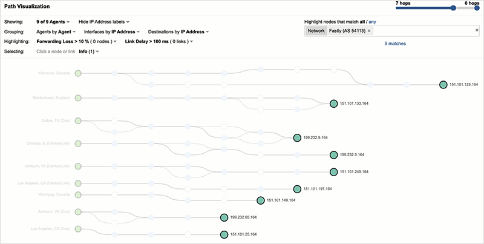Open the 9 of 9 Agents dropdown
The width and height of the screenshot is (484, 244).
[54, 21]
